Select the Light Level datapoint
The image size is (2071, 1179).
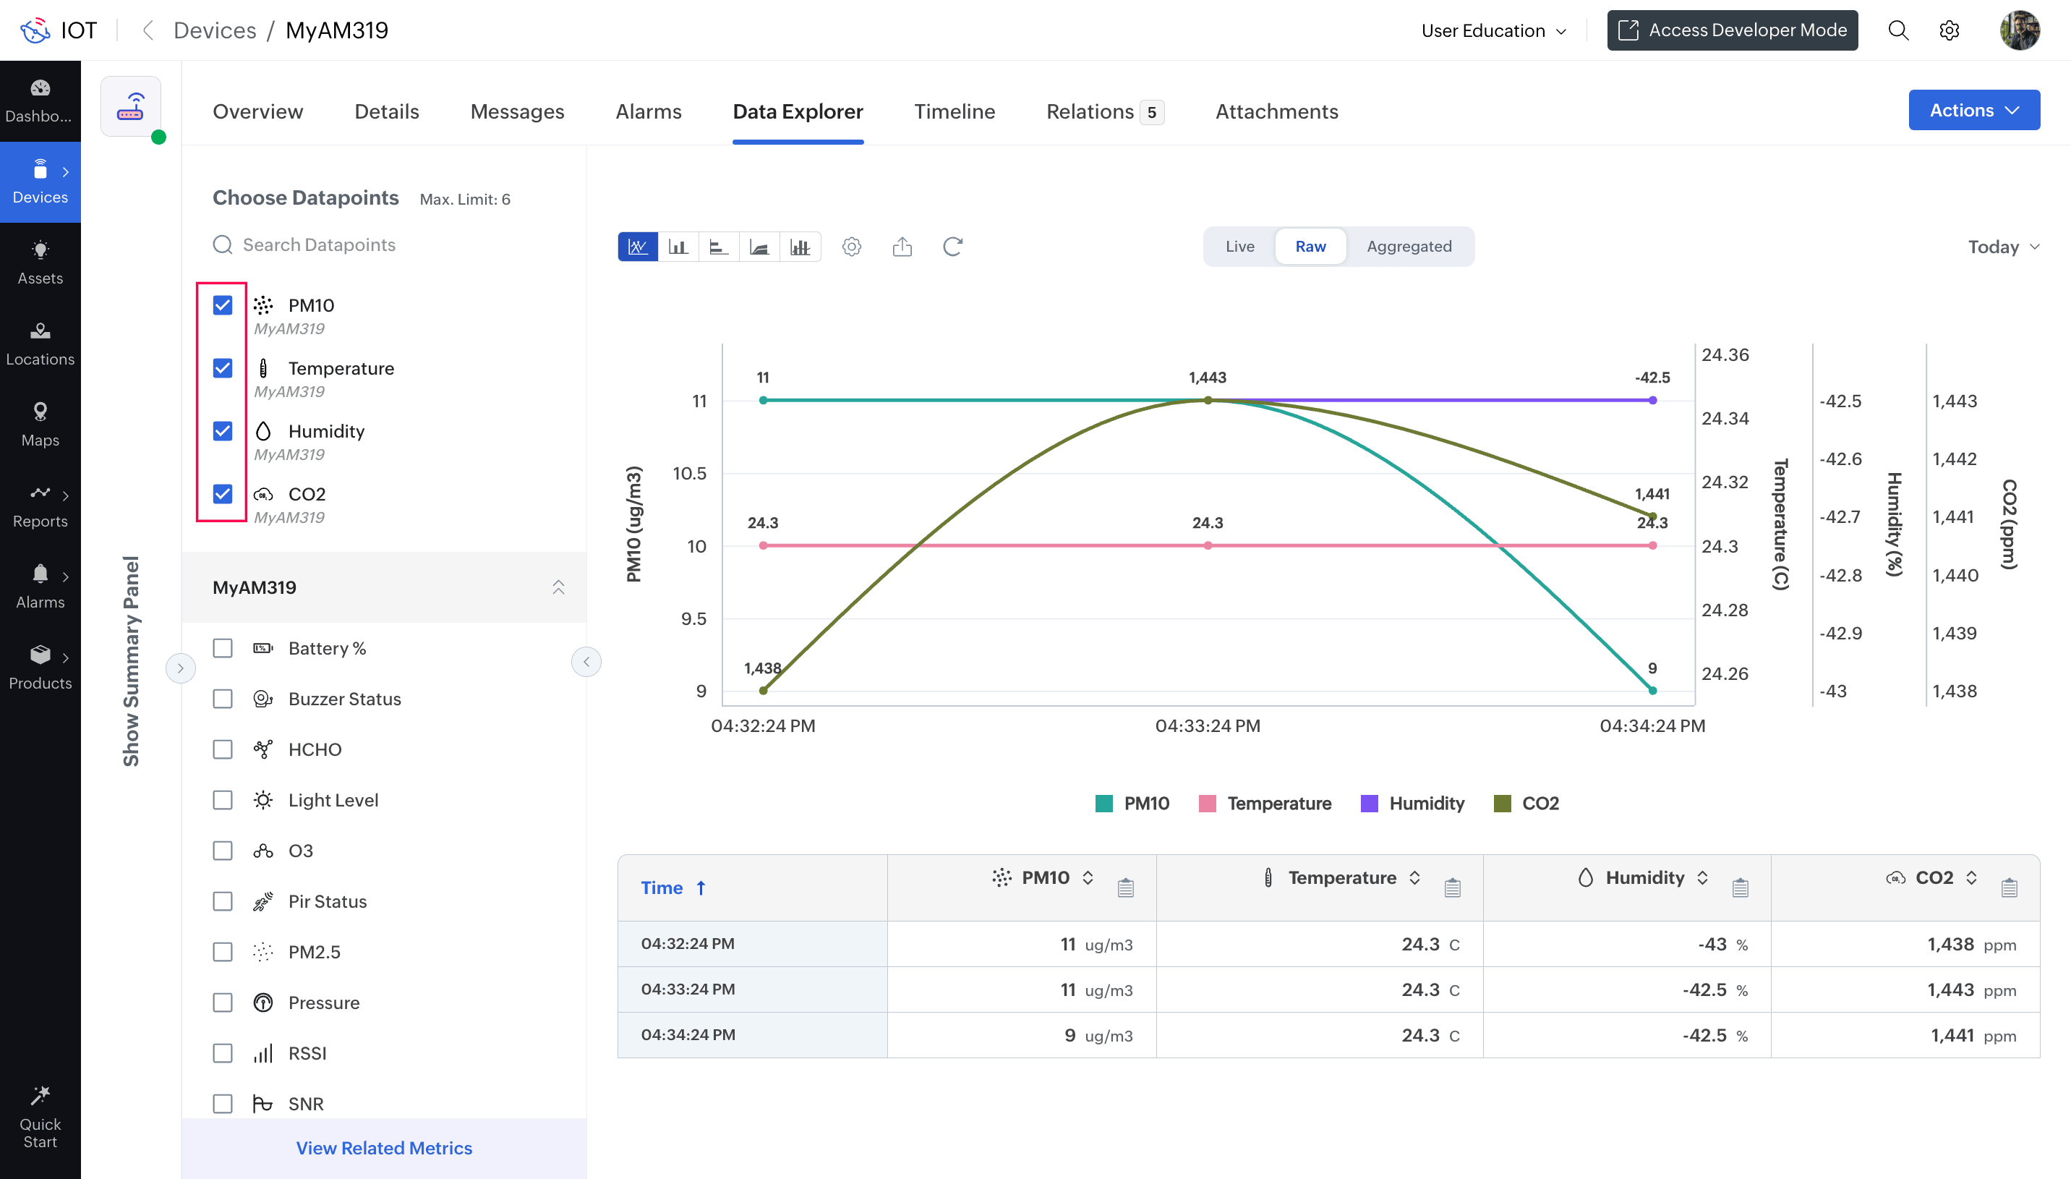click(222, 799)
